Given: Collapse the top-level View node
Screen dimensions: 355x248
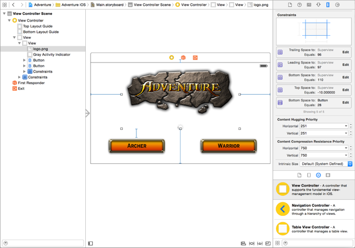Looking at the screenshot, I should (14, 37).
